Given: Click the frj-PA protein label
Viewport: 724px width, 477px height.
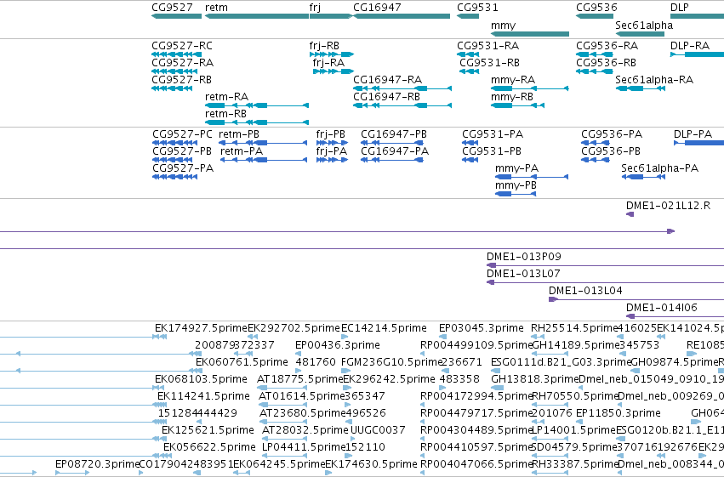Looking at the screenshot, I should coord(332,151).
